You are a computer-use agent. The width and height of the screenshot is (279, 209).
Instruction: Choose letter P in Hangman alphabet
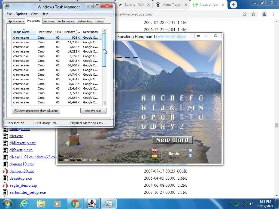tap(153, 117)
